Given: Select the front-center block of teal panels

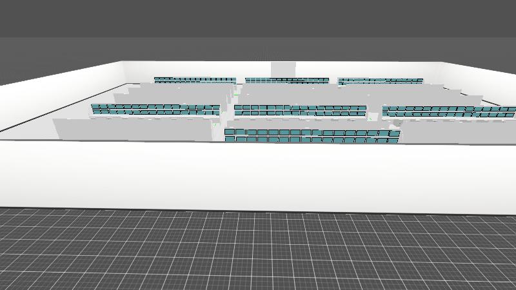Looking at the screenshot, I should pos(312,136).
